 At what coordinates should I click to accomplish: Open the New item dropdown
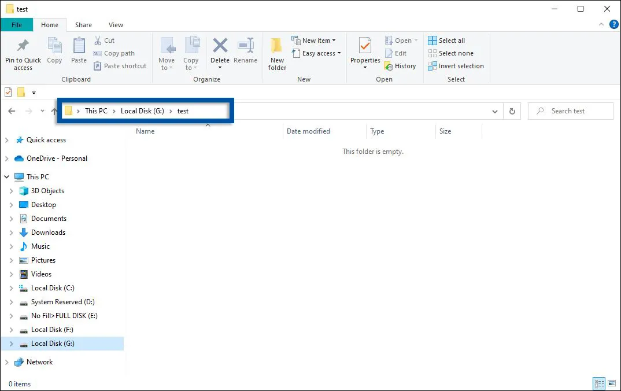tap(316, 40)
